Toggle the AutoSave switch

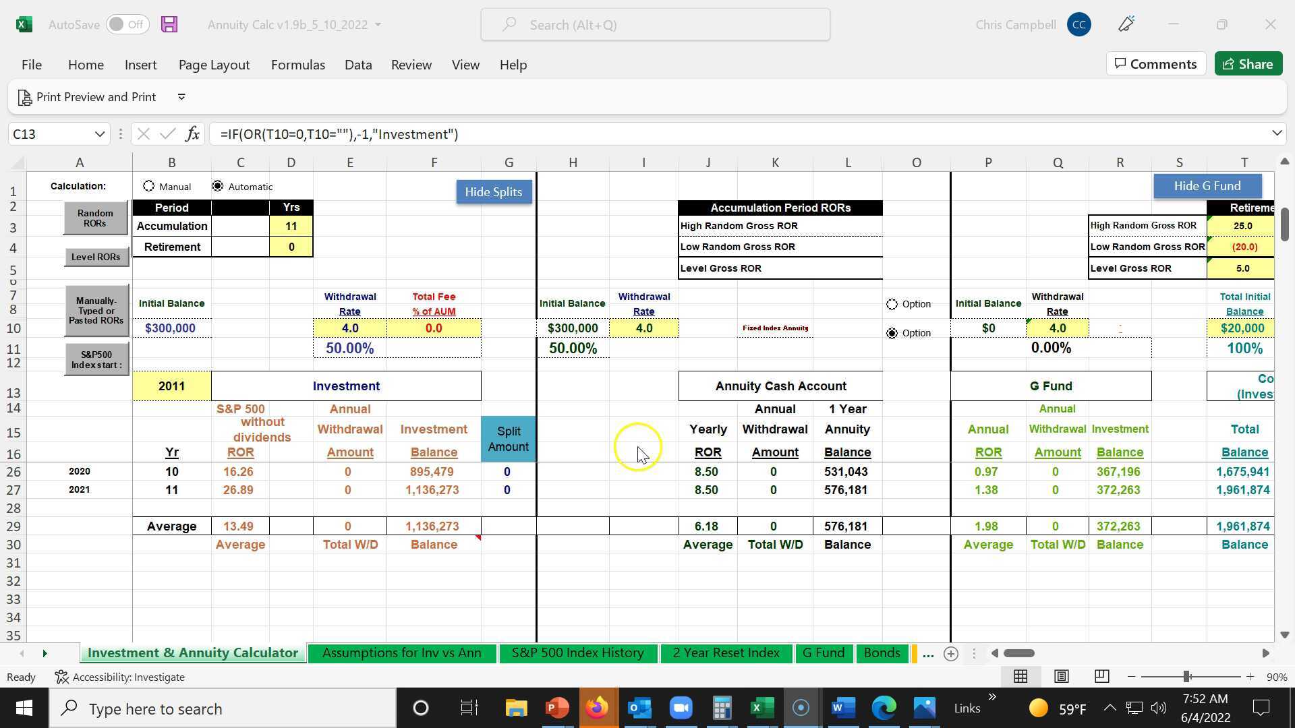click(x=127, y=25)
